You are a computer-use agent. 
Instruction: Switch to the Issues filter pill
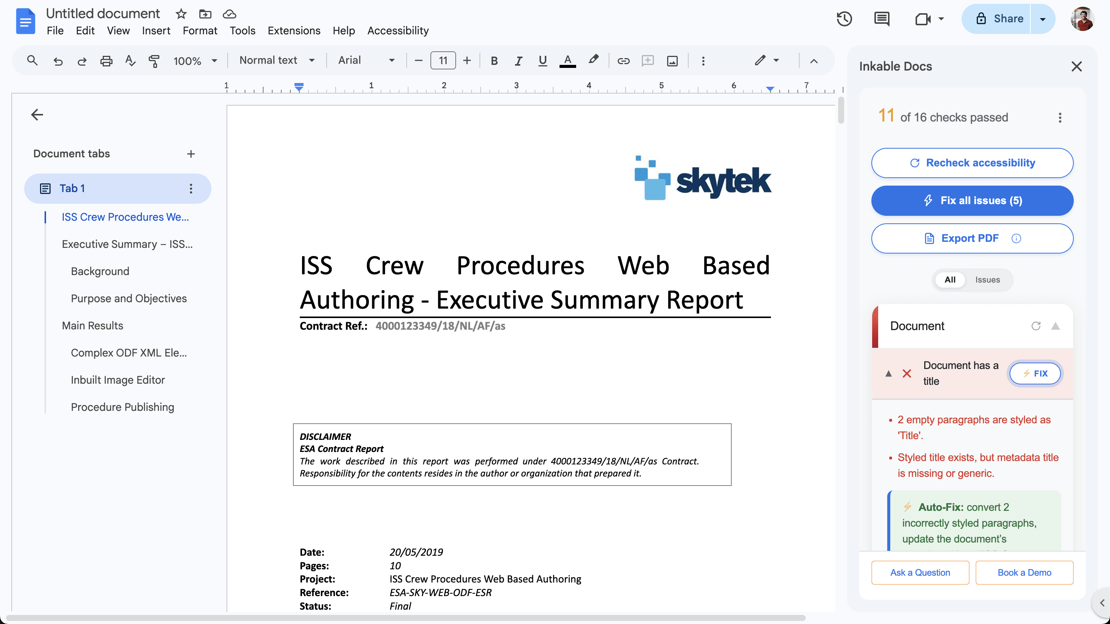988,280
